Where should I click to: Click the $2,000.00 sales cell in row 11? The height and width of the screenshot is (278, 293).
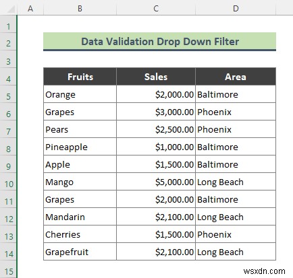point(156,199)
